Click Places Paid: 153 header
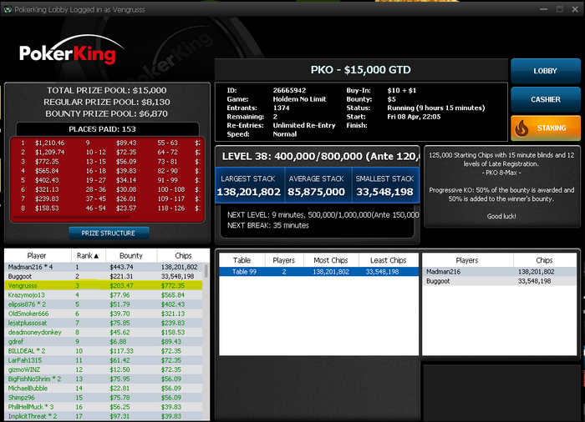The width and height of the screenshot is (585, 422). click(x=102, y=129)
